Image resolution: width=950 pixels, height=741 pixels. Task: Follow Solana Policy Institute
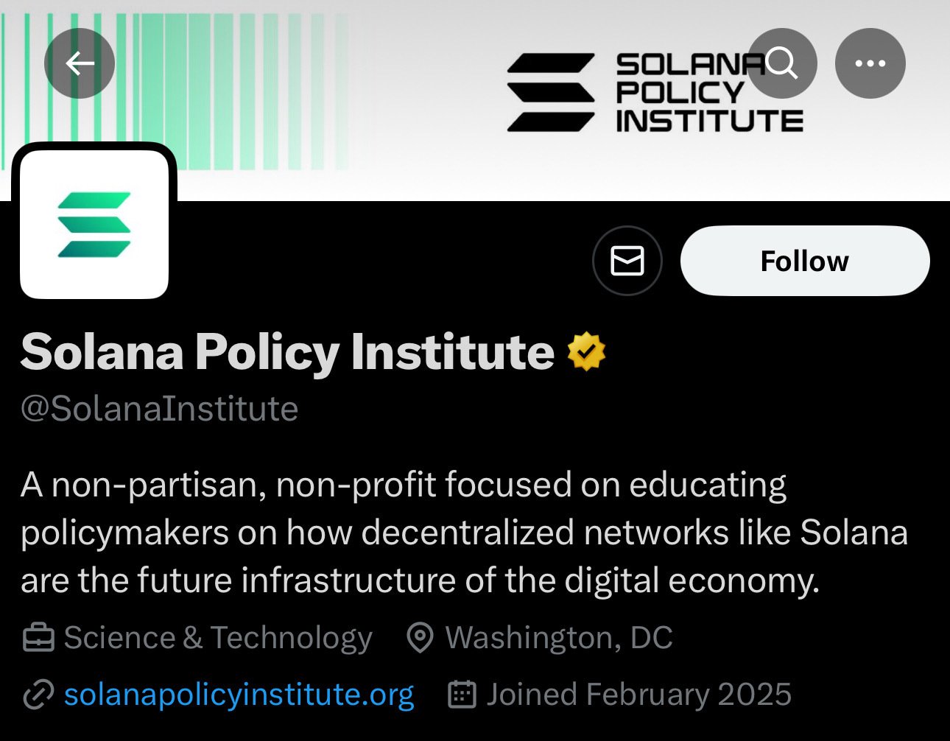[x=805, y=261]
